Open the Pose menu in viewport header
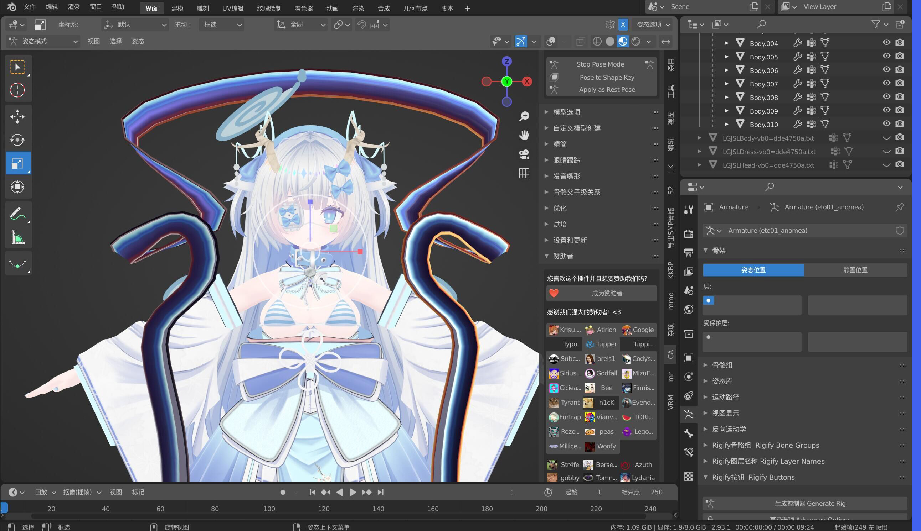 pos(138,42)
